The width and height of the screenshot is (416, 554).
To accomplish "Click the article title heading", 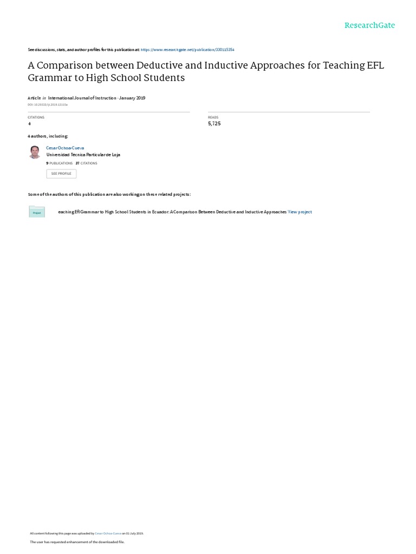I will point(206,71).
